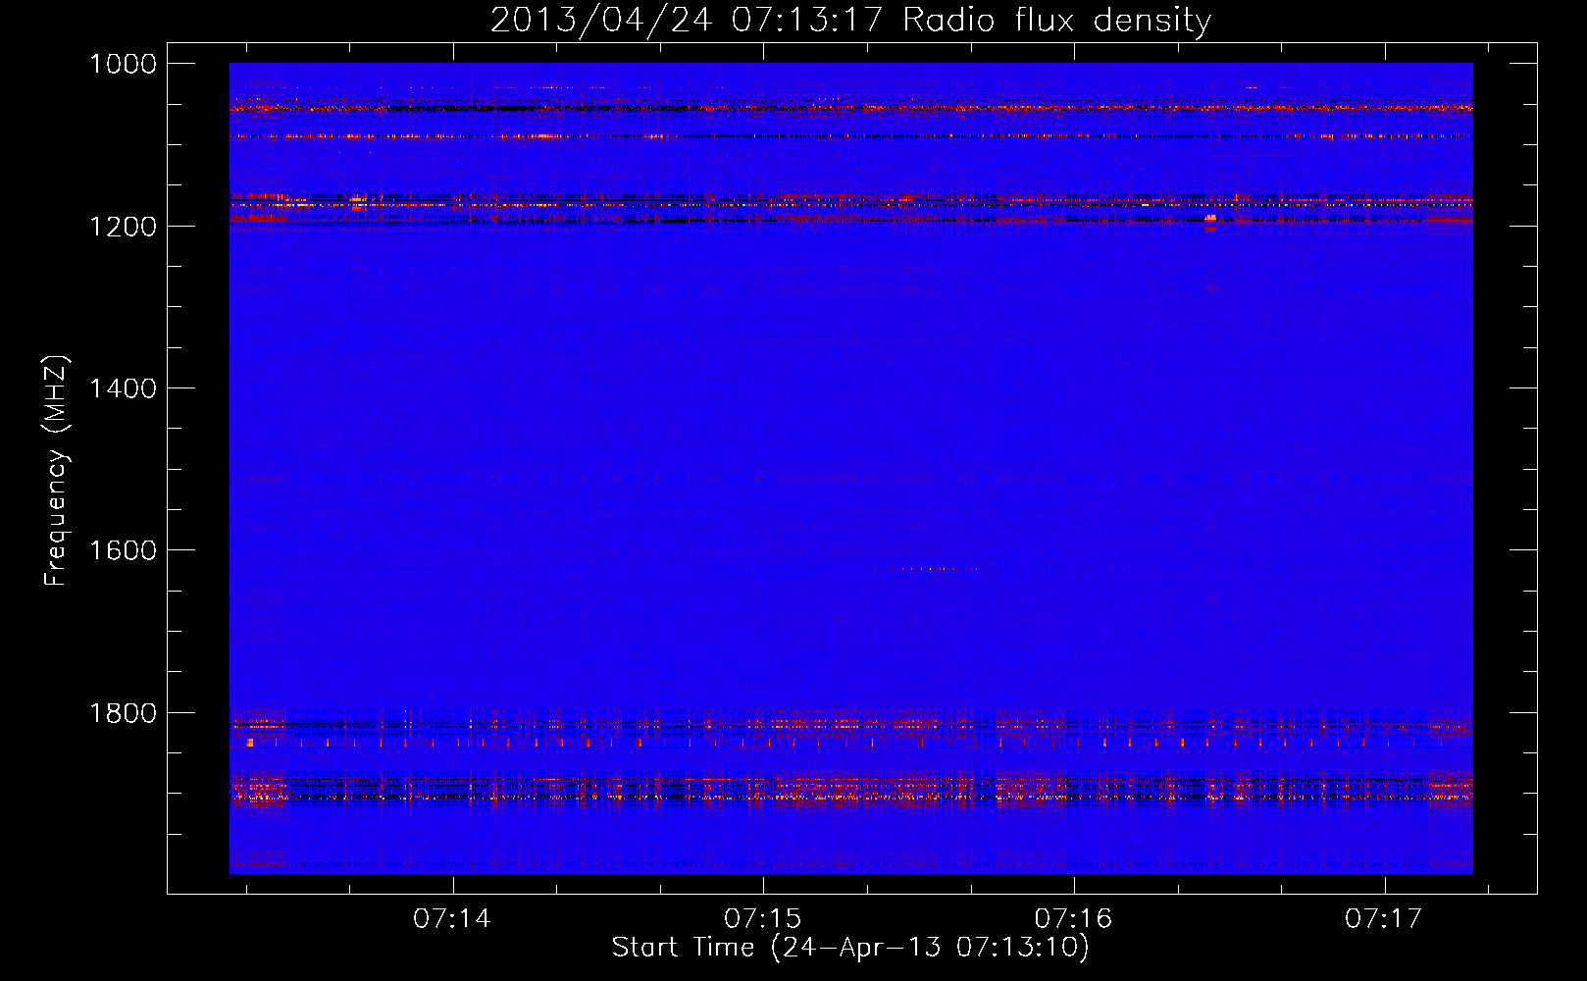
Task: Click the 1800 frequency tick label
Action: 123,713
